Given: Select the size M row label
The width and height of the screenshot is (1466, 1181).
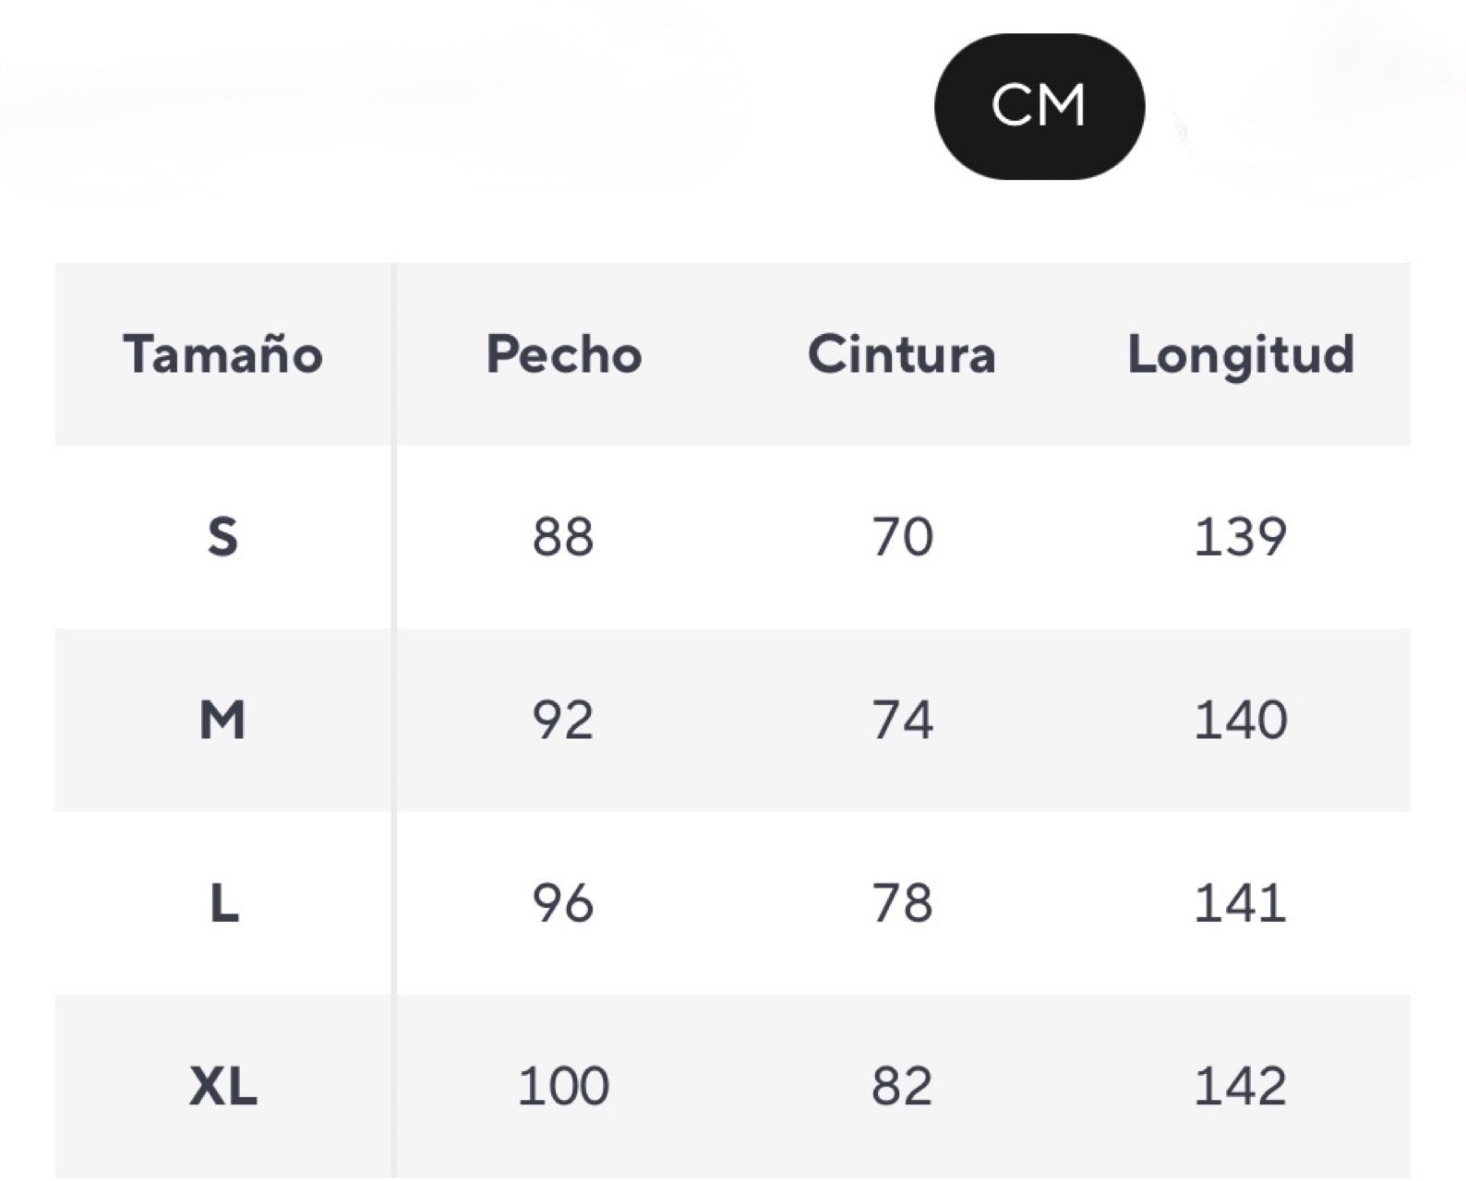Looking at the screenshot, I should (223, 720).
